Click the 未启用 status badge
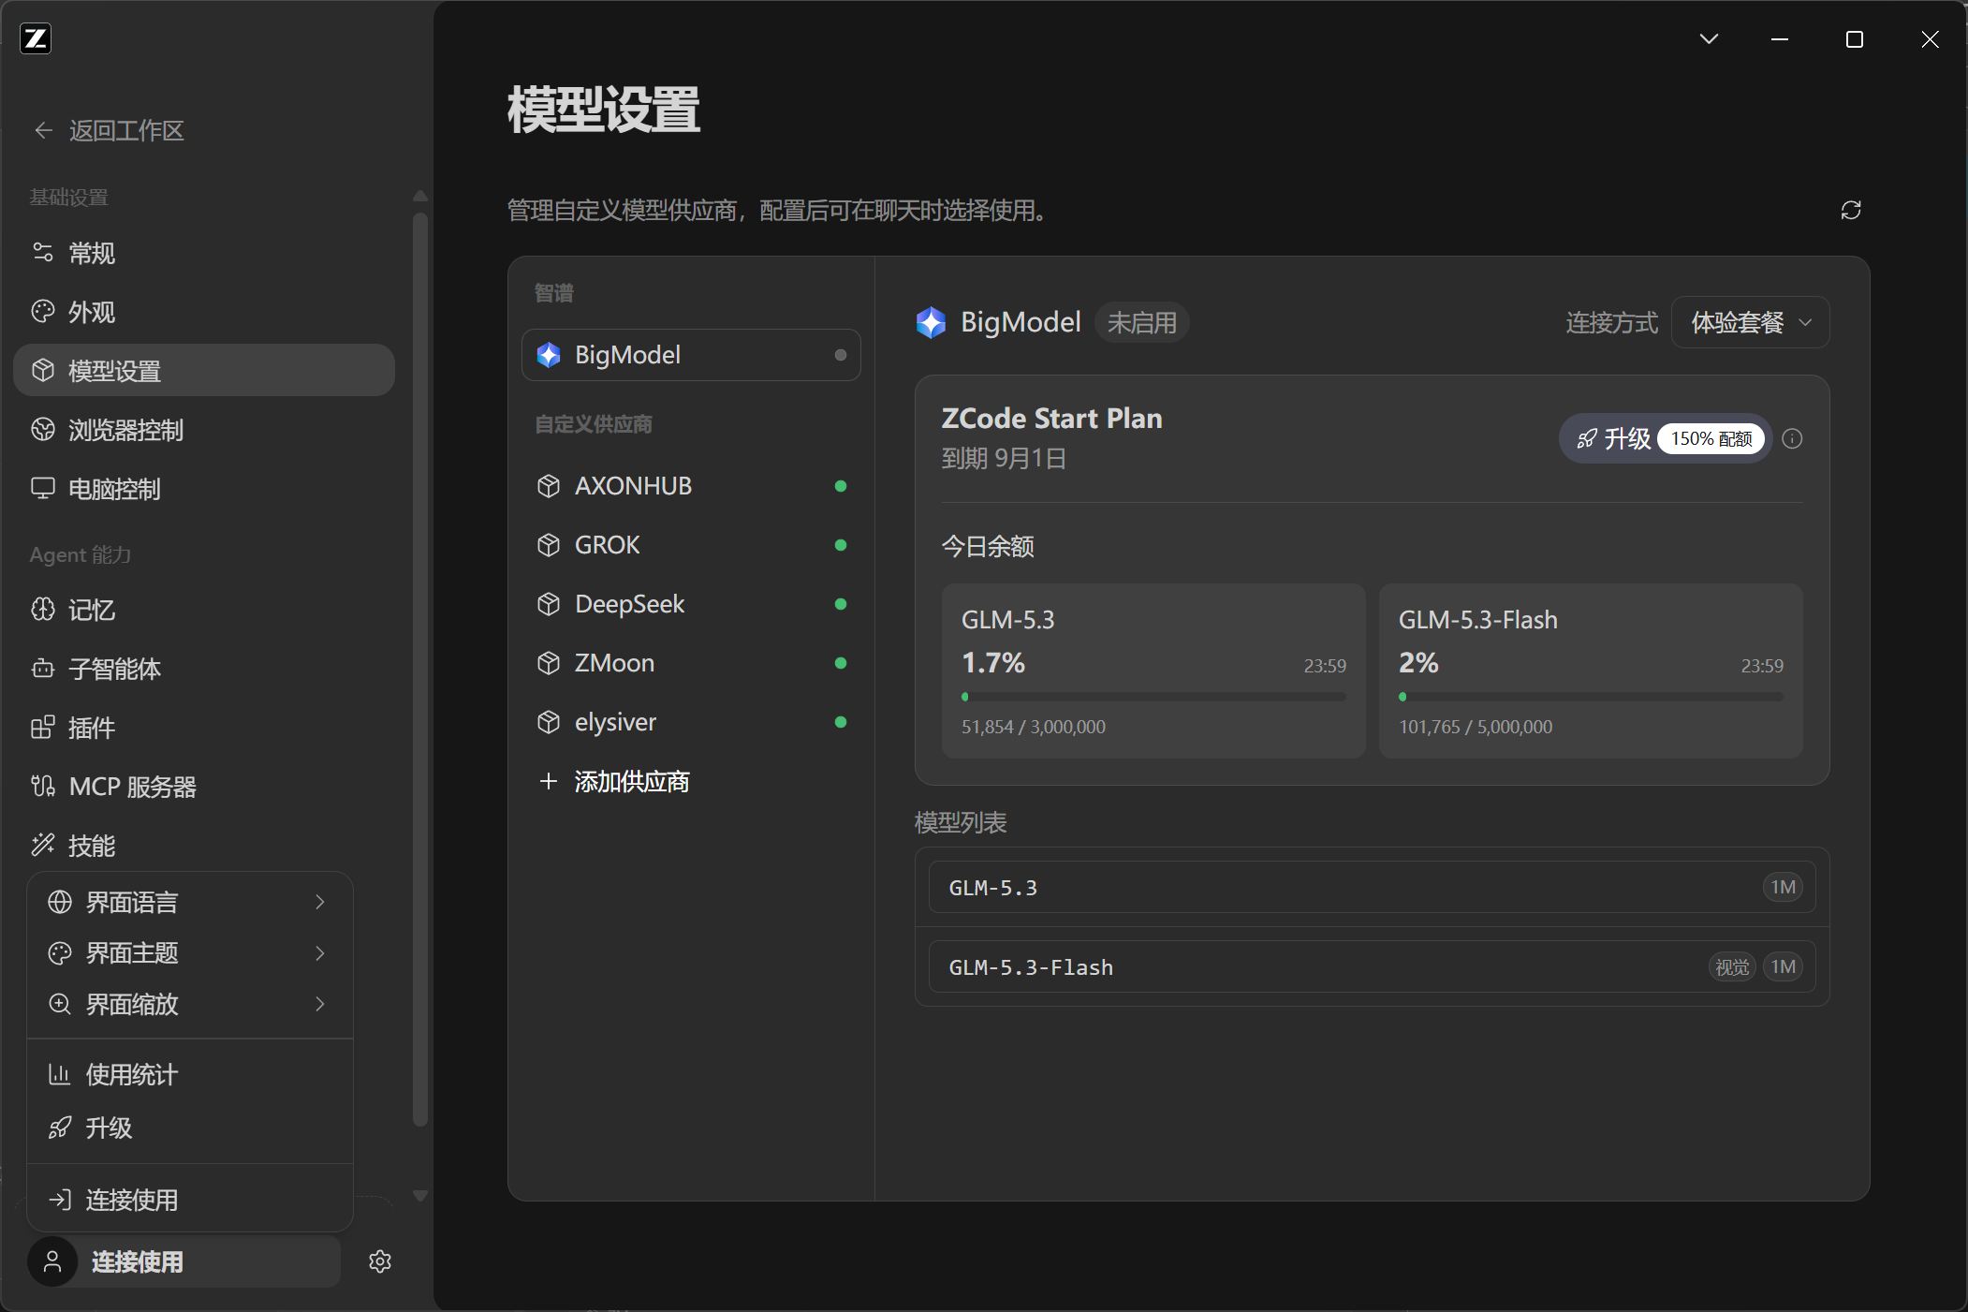 pyautogui.click(x=1141, y=323)
